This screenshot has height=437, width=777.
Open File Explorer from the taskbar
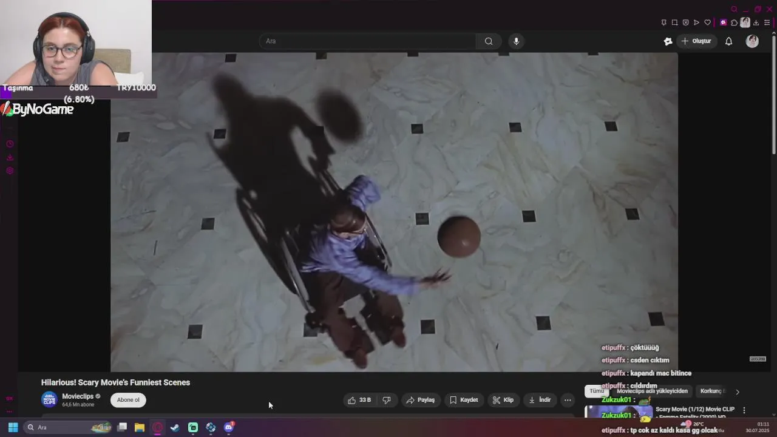click(140, 427)
